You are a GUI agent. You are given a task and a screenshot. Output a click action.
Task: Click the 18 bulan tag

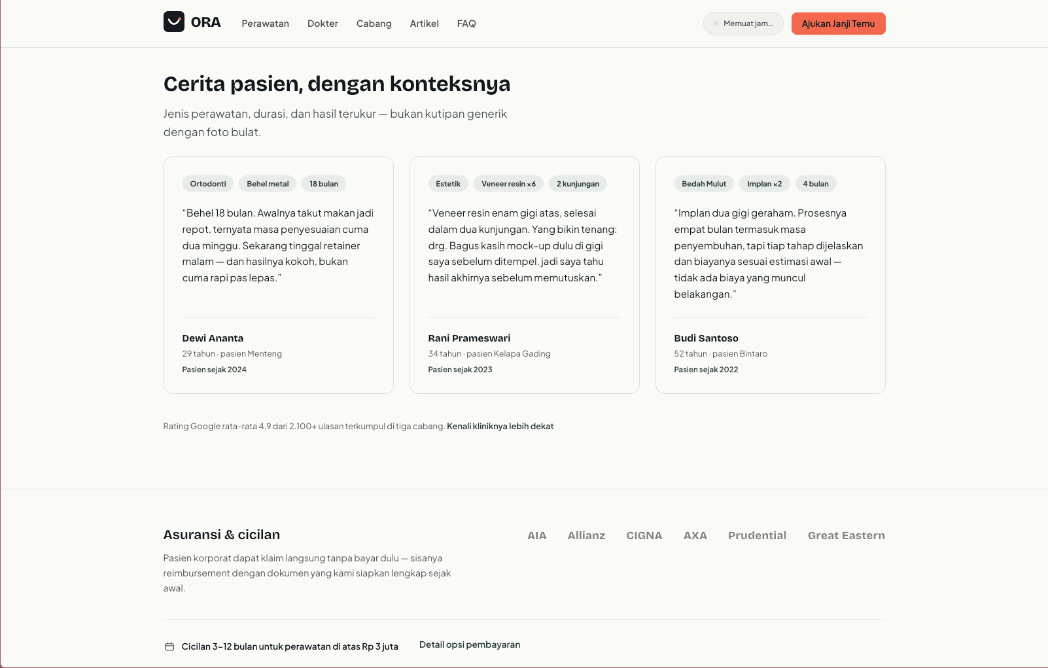tap(324, 184)
